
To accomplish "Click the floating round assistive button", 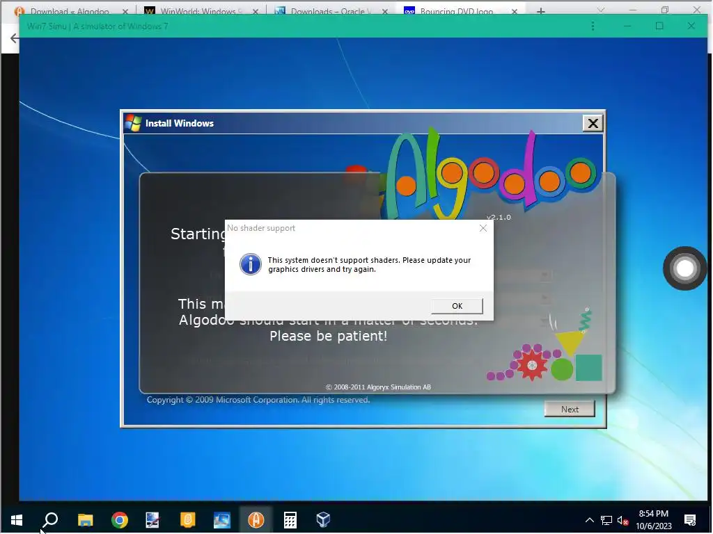I will click(685, 268).
